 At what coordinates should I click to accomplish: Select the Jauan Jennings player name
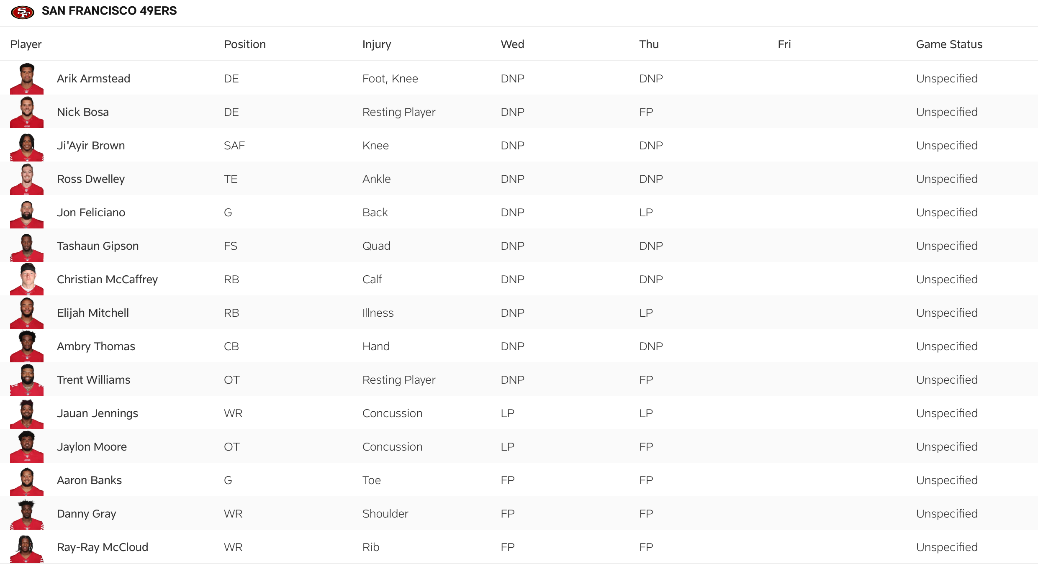pyautogui.click(x=98, y=413)
